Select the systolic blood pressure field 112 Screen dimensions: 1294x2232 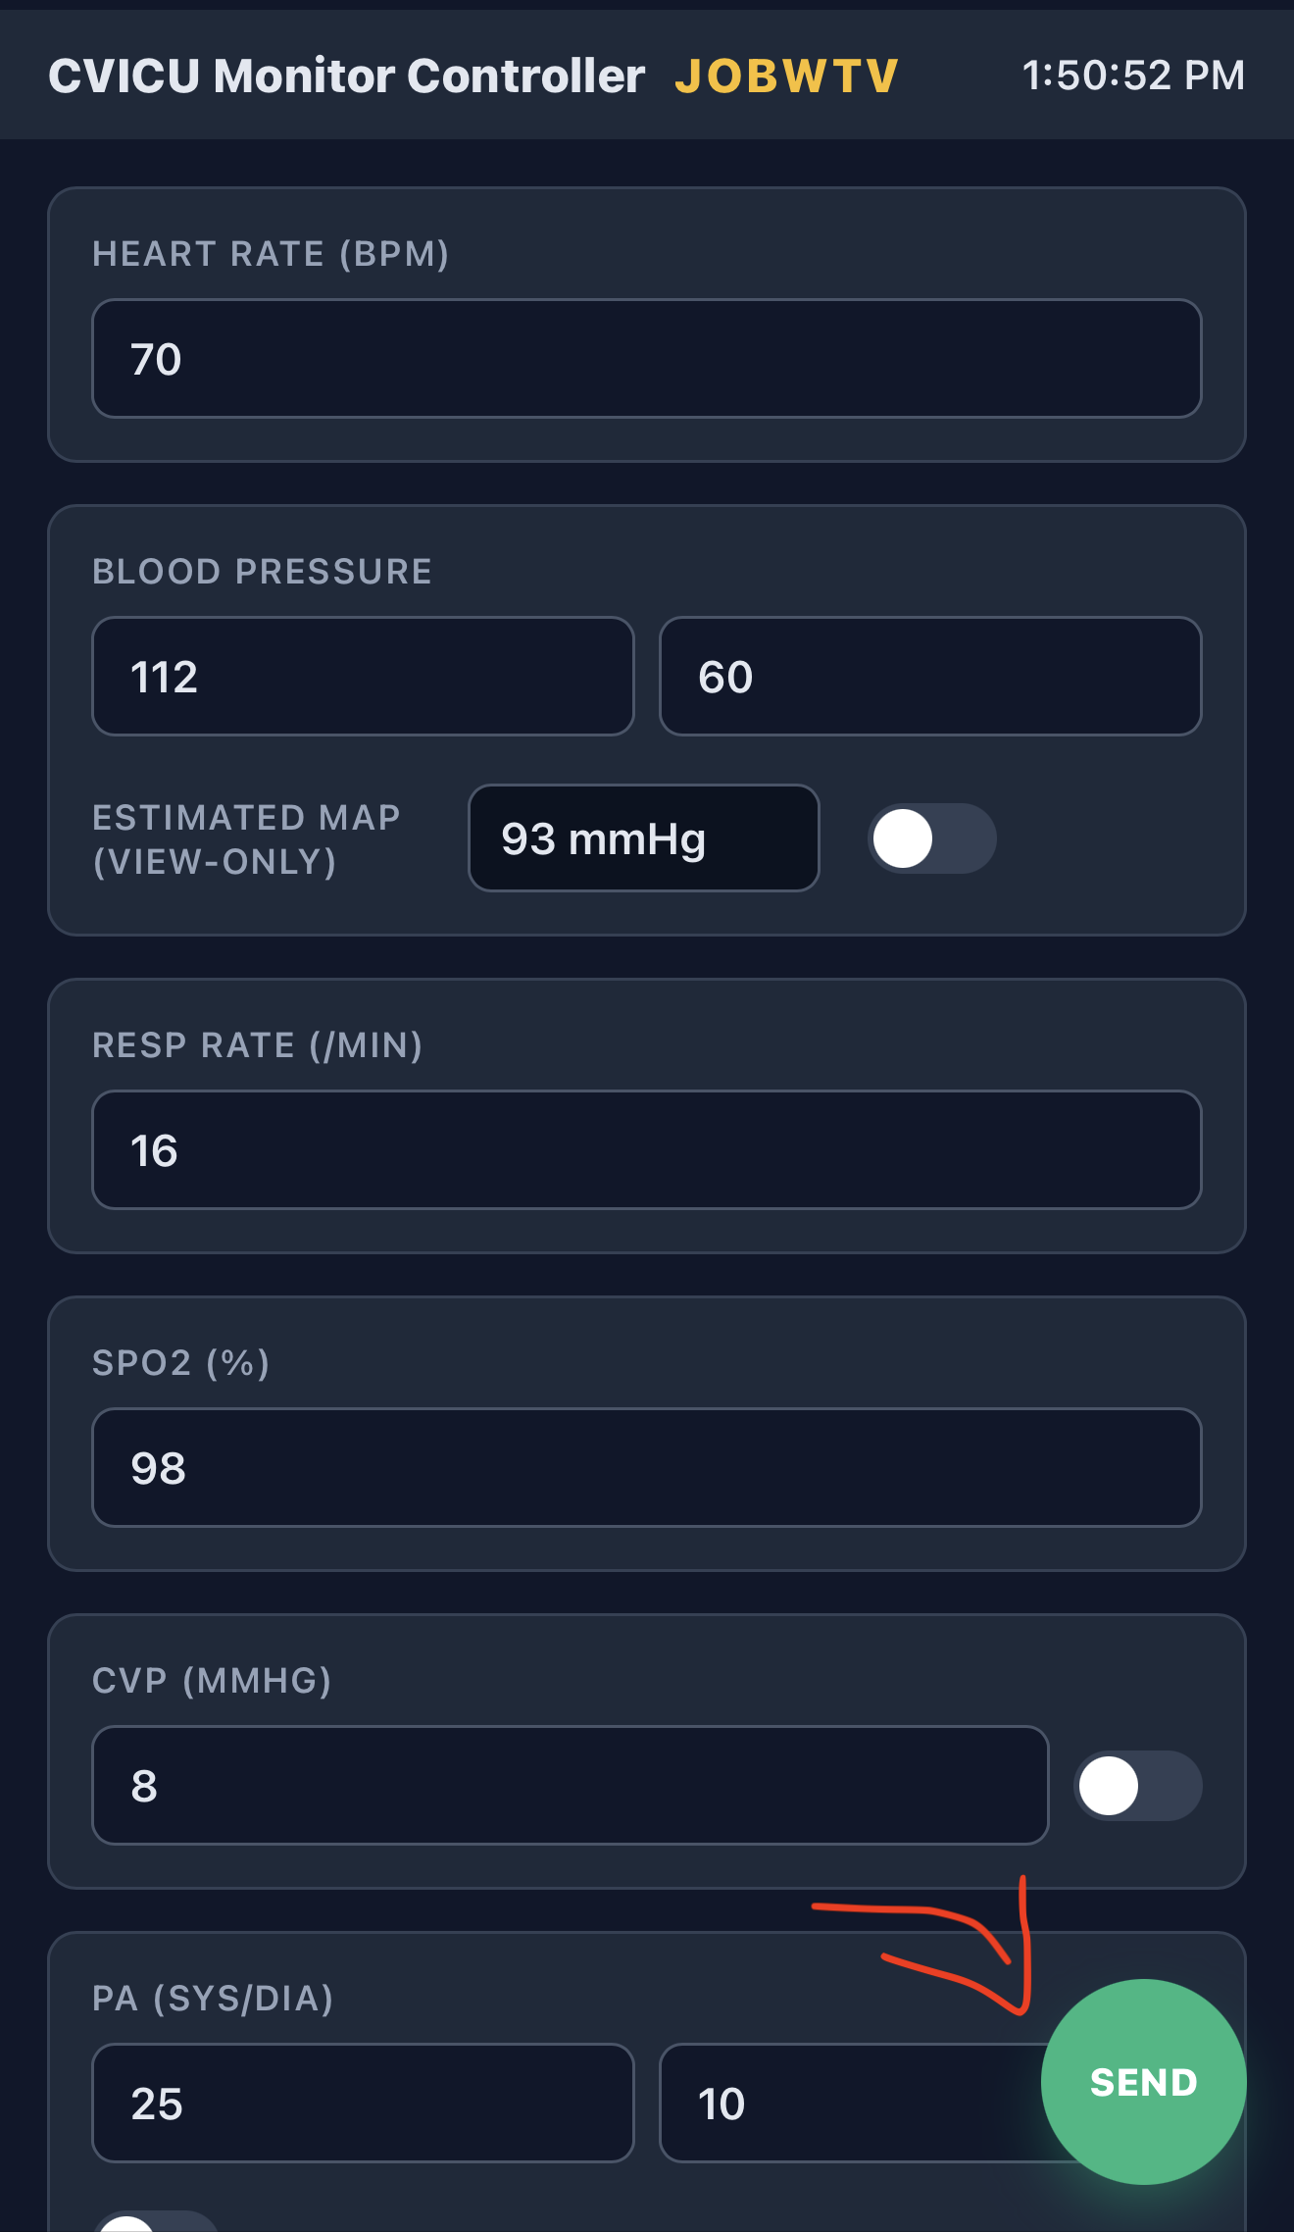point(363,676)
